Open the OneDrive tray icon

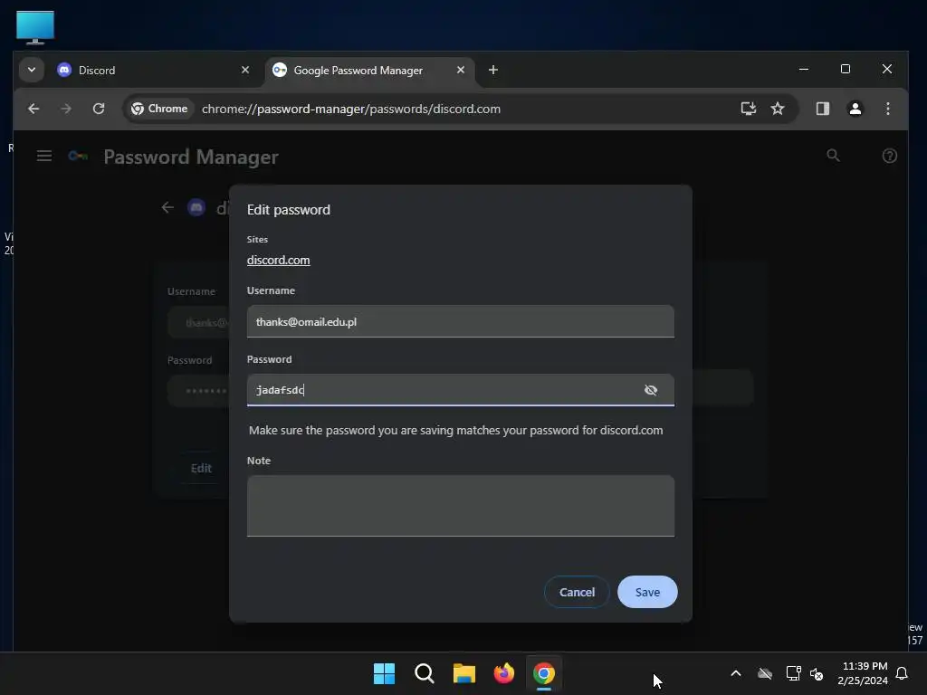[x=765, y=673]
